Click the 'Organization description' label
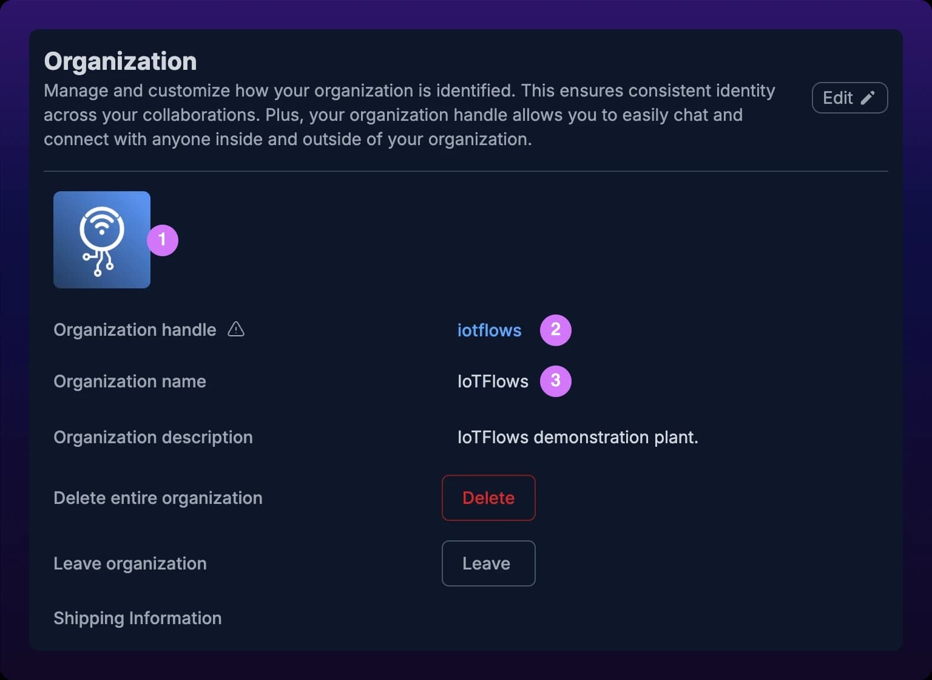 153,437
